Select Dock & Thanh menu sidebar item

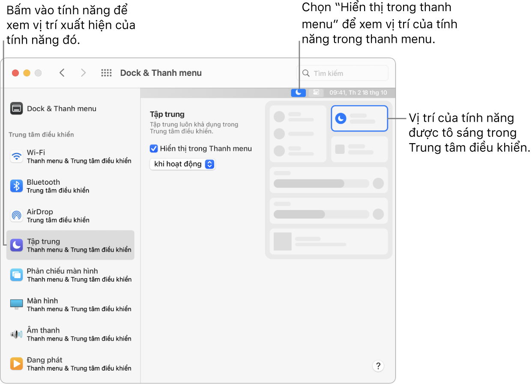[62, 109]
